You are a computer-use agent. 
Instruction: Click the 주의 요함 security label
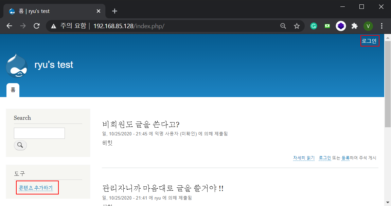point(73,26)
